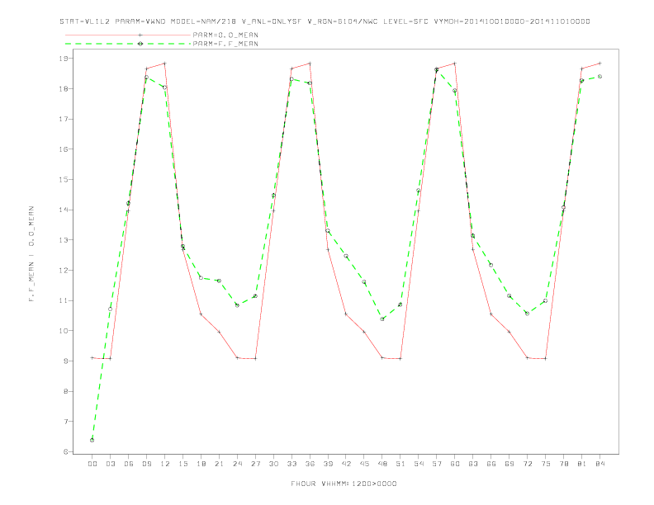
Task: Click x-axis forecast hour label 51
Action: 400,464
